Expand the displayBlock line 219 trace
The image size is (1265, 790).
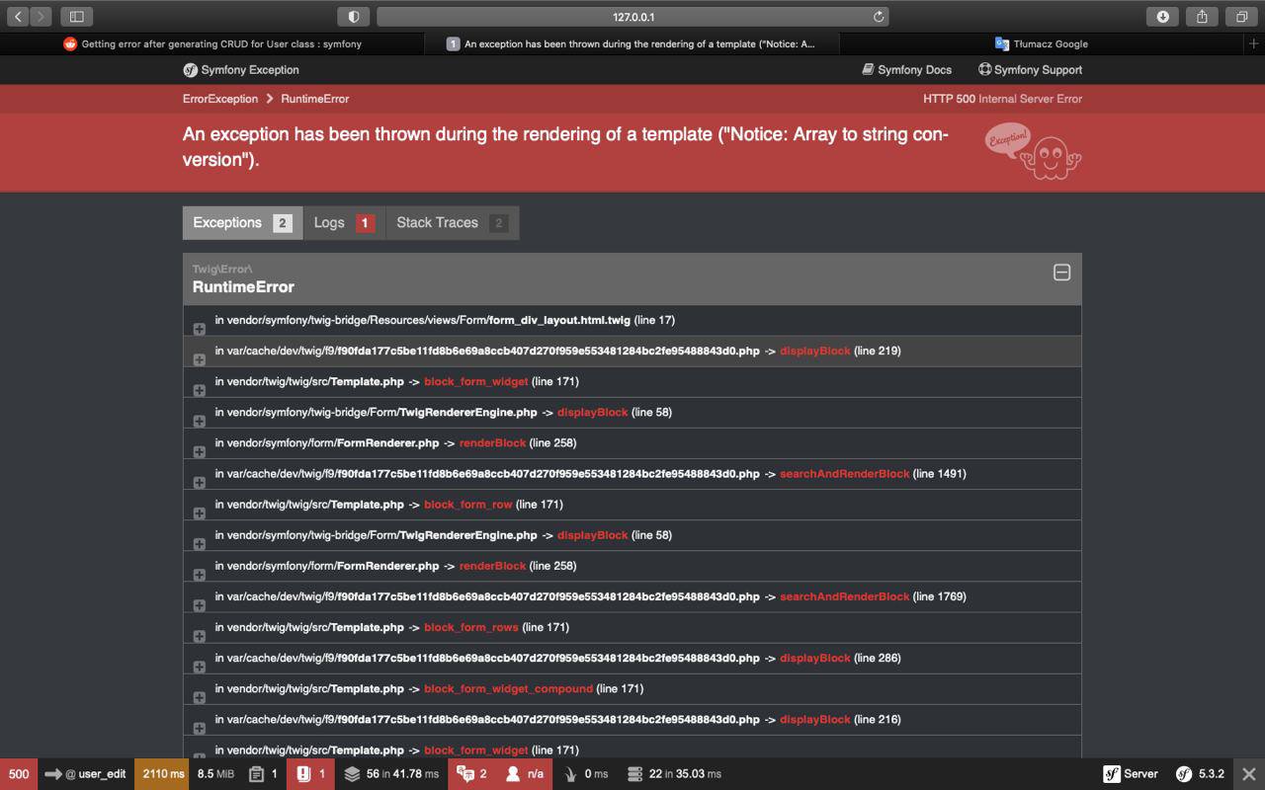pos(199,359)
